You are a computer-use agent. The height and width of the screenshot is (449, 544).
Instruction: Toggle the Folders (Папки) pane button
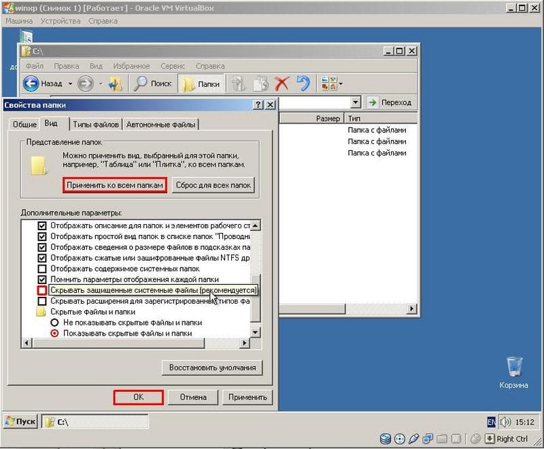click(201, 84)
